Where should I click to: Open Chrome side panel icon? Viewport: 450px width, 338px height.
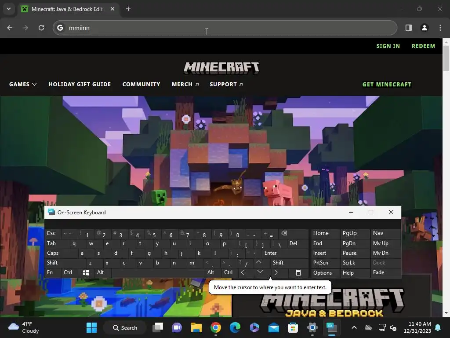(408, 28)
